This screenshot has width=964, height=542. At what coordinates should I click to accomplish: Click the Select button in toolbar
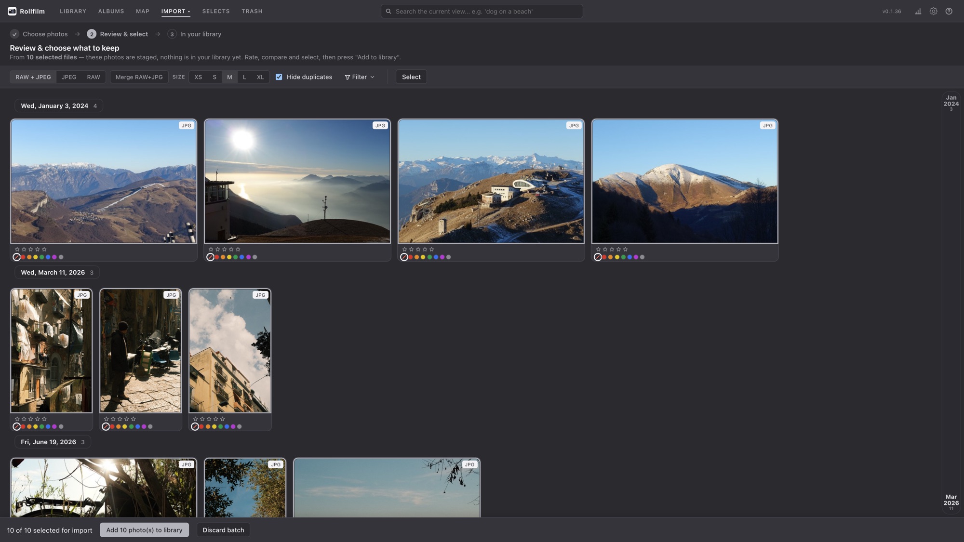click(411, 77)
